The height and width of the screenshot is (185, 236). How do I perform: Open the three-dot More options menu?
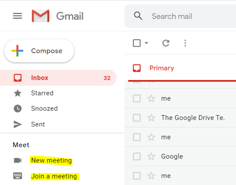185,43
